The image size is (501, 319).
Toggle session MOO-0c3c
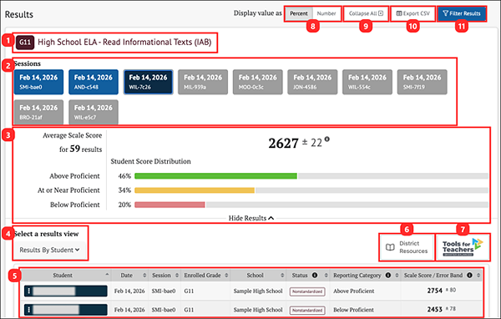click(x=258, y=82)
